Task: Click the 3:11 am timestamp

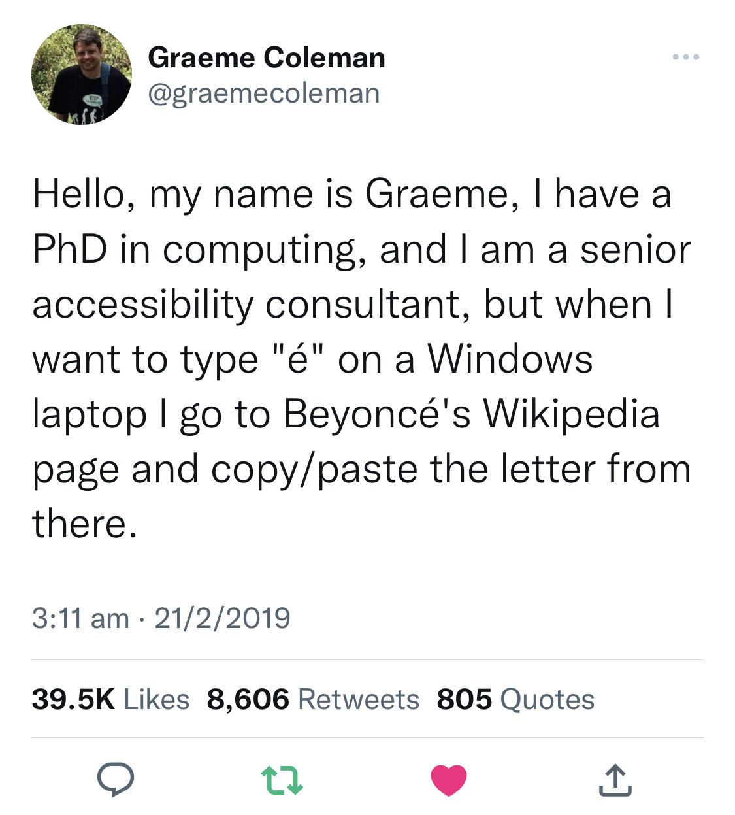Action: (80, 618)
